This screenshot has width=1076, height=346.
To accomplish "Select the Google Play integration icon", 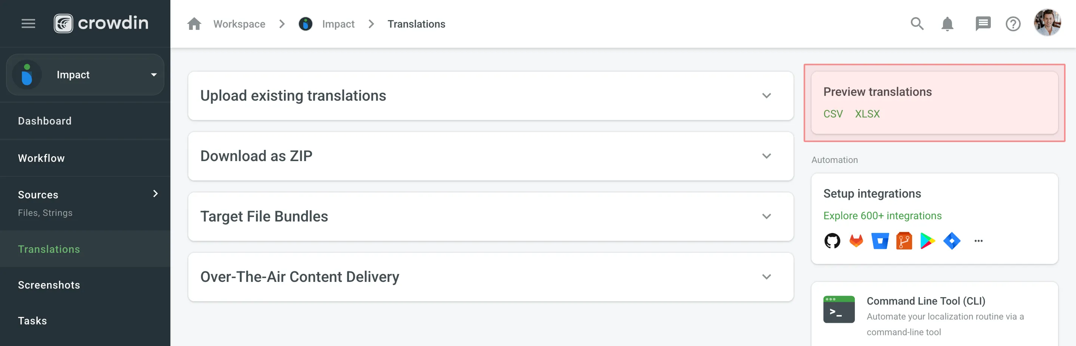I will 927,241.
